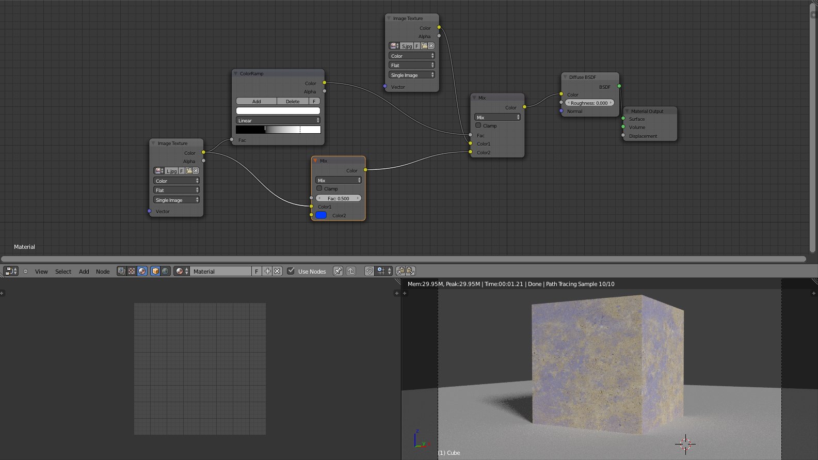Toggle fake user F on S.jpg image
This screenshot has height=460, width=818.
pyautogui.click(x=417, y=46)
